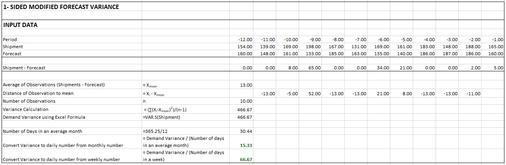The height and width of the screenshot is (165, 506).
Task: Select Forecast value 163.00
Action: 356,54
